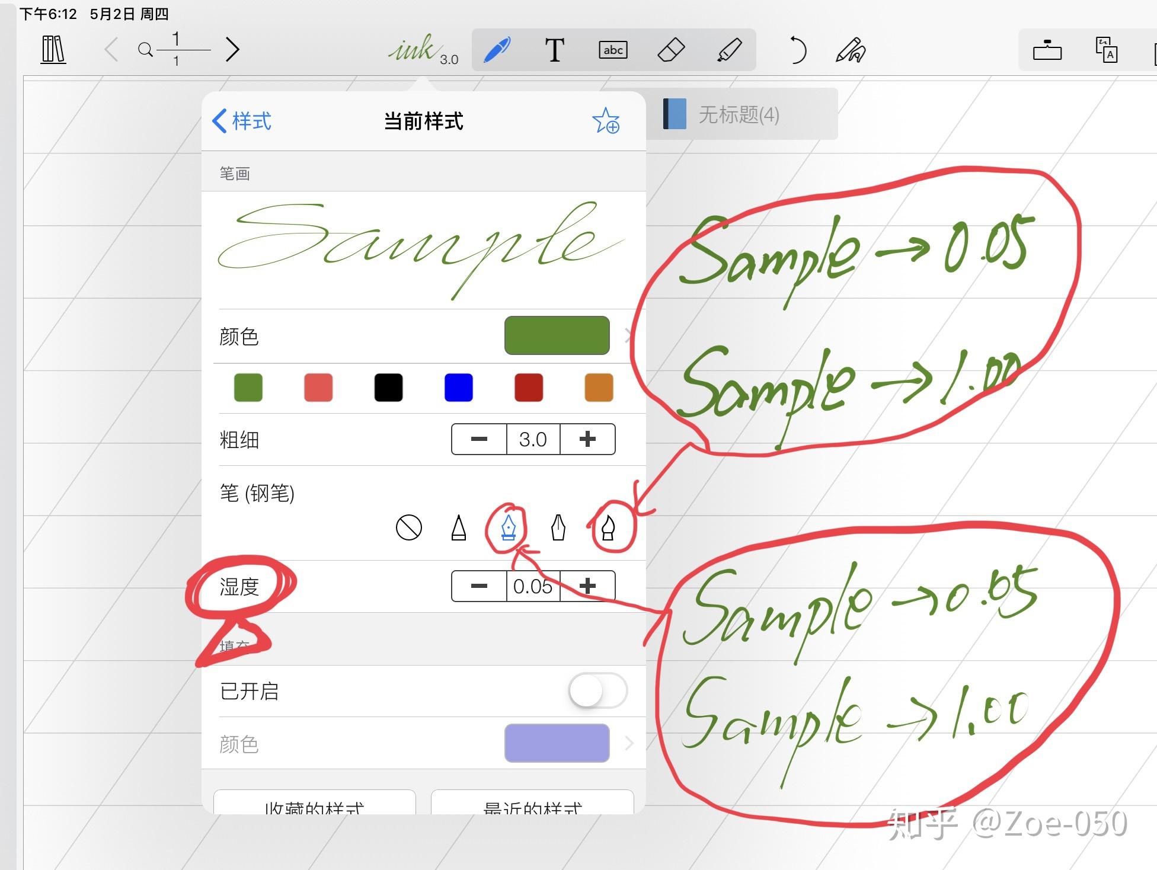Select the Pen tool in the toolbar

(496, 50)
